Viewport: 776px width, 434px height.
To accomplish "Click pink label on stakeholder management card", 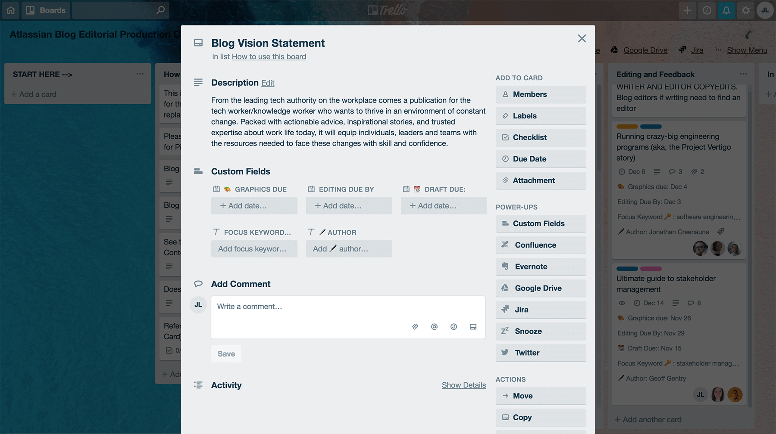I will click(x=651, y=269).
